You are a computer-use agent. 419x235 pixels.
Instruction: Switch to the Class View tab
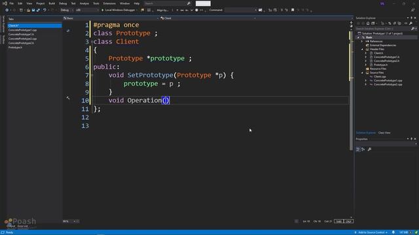click(x=384, y=133)
